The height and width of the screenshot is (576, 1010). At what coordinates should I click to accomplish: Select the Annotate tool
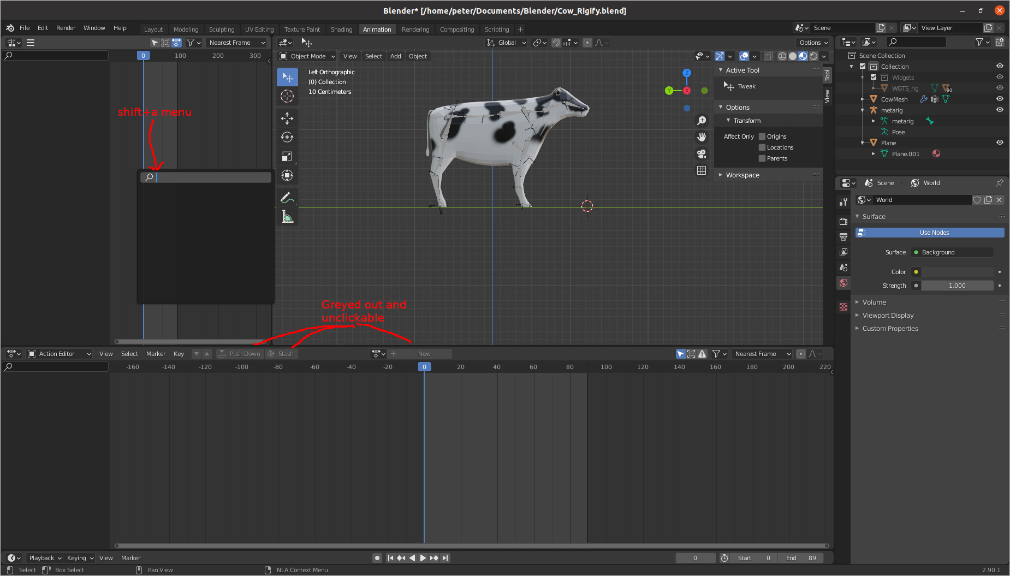click(287, 198)
